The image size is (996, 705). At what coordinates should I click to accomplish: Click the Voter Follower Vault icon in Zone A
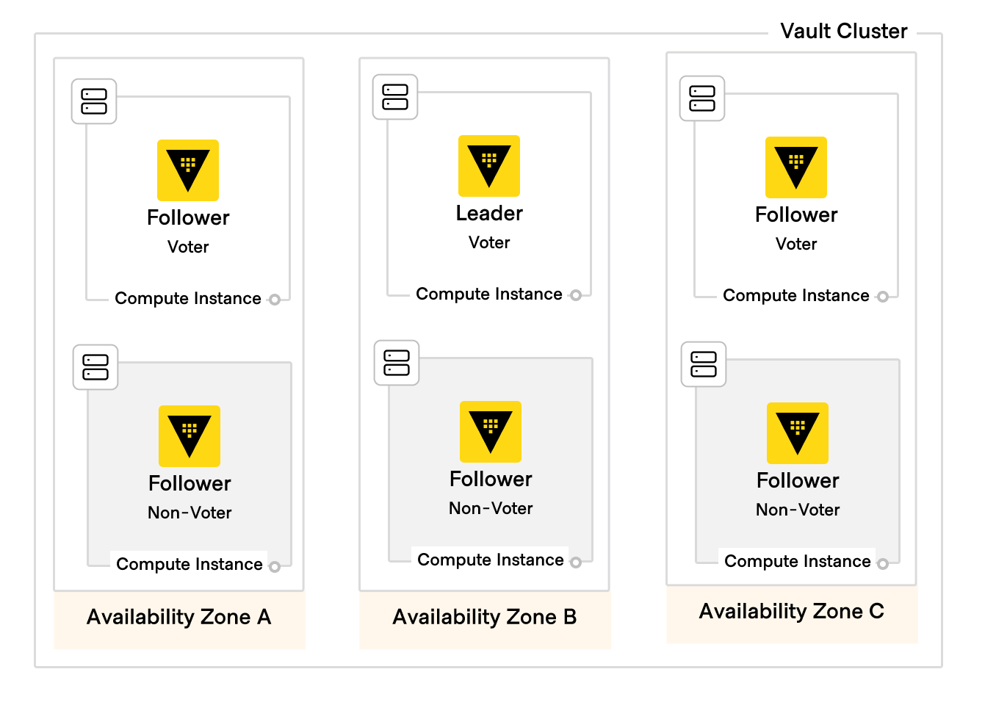(188, 170)
